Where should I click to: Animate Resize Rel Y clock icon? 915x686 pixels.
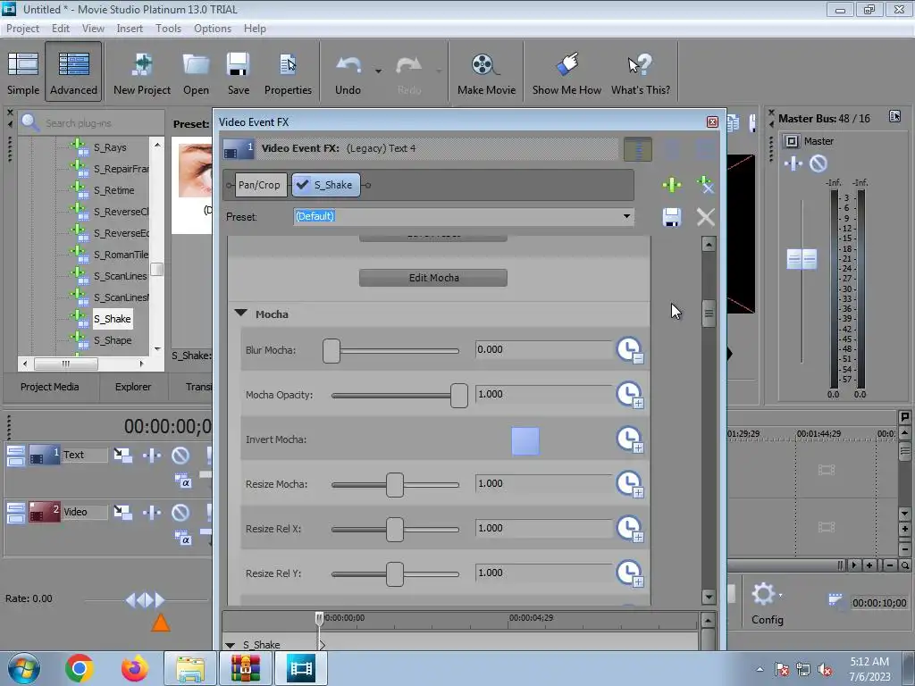630,573
